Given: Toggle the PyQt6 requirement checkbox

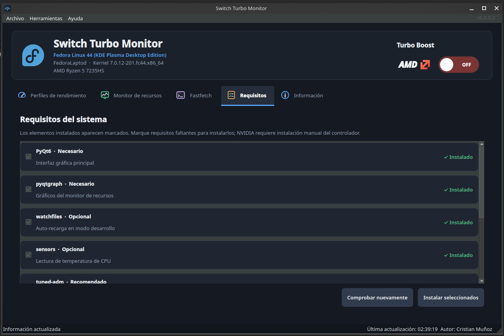Looking at the screenshot, I should click(x=28, y=157).
